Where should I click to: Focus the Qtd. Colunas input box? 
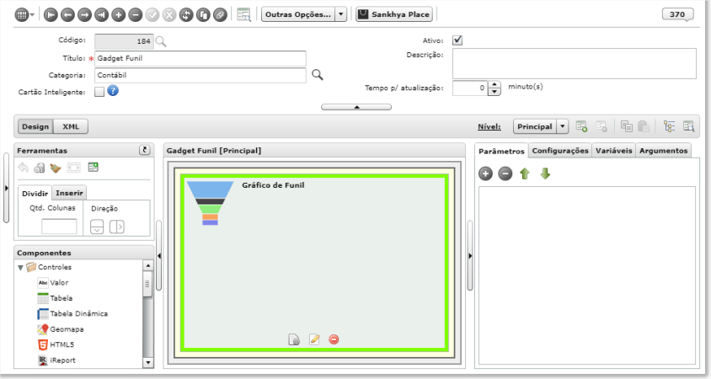tap(59, 227)
